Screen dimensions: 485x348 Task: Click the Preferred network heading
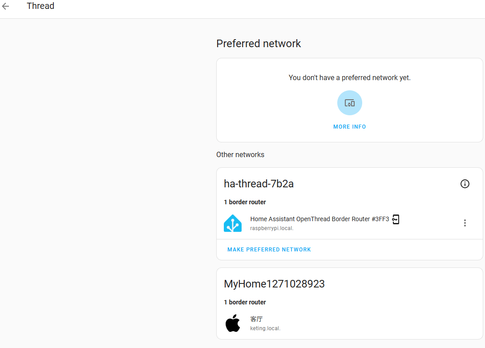(x=259, y=44)
